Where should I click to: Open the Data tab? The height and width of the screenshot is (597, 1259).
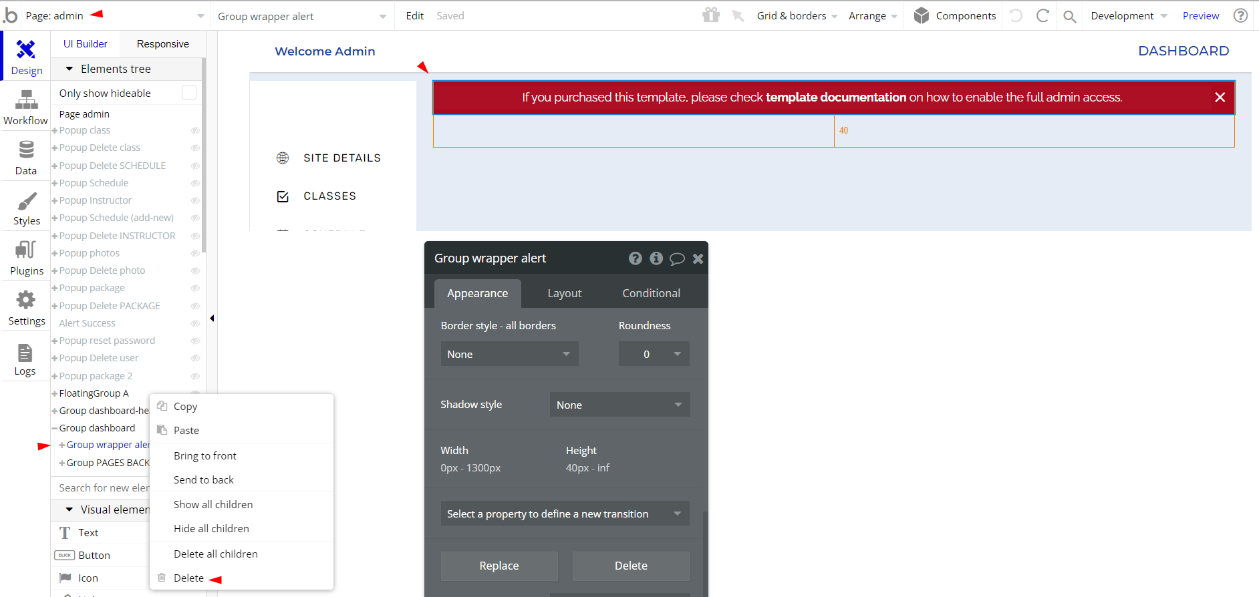click(26, 156)
